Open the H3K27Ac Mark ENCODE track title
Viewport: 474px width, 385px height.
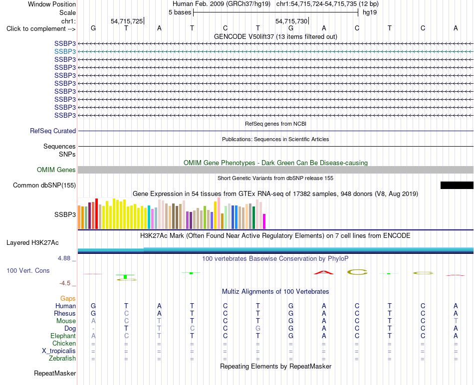pyautogui.click(x=275, y=235)
